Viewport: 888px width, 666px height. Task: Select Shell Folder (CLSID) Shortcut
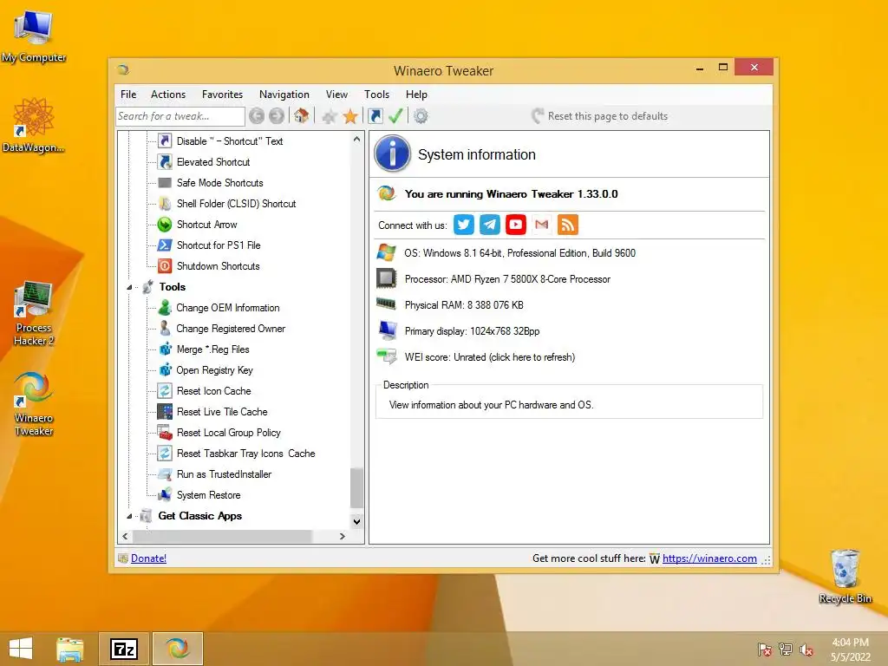[x=236, y=204]
